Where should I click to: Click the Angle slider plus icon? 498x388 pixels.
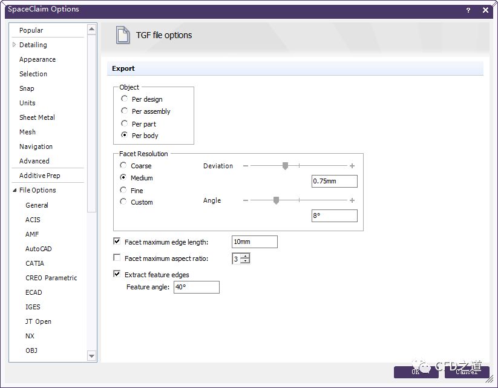352,200
